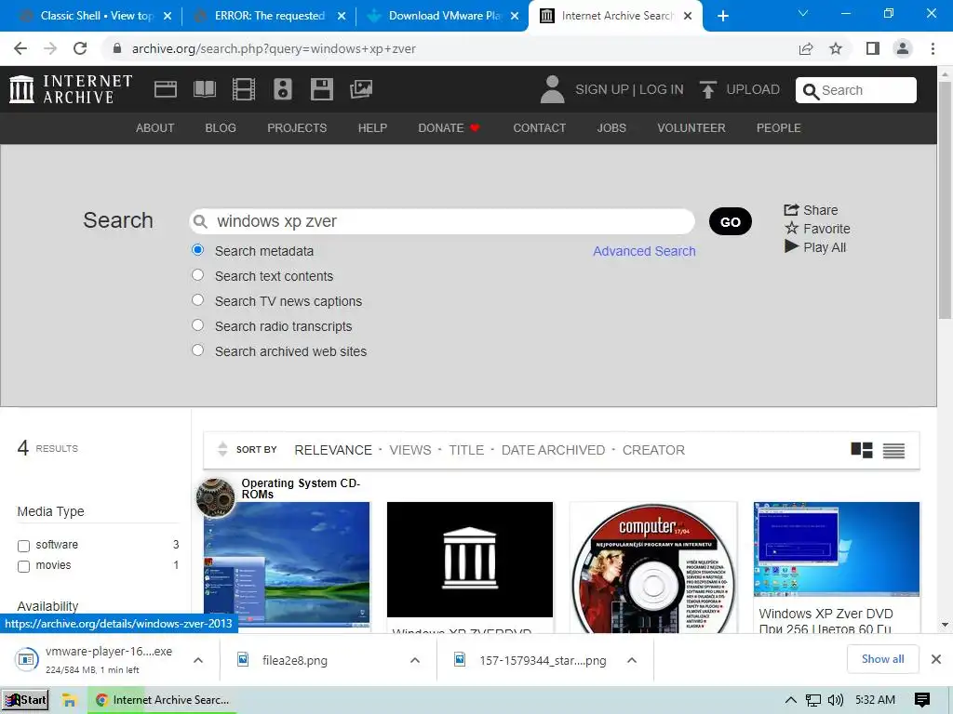The height and width of the screenshot is (714, 953).
Task: Open the Chrome tab search chevron
Action: pos(803,13)
